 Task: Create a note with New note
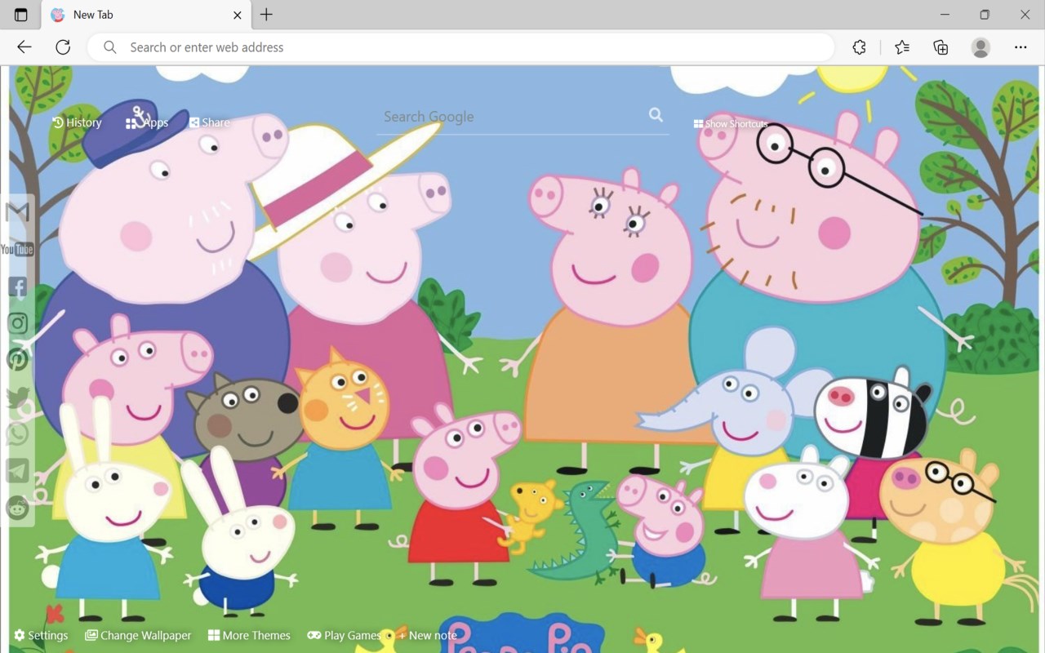(x=428, y=635)
